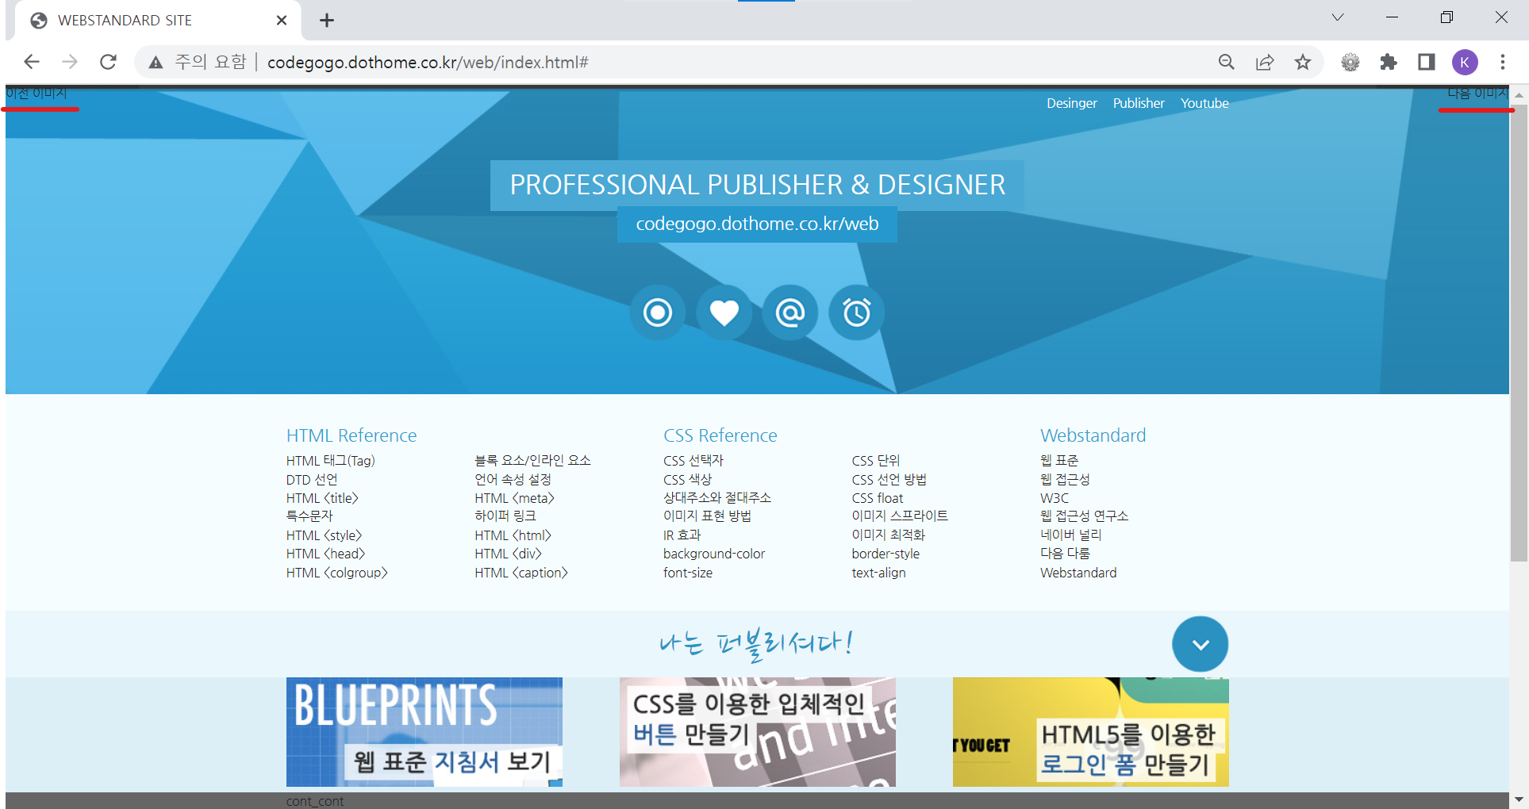Click the zoom magnifier icon in address bar

(1227, 62)
